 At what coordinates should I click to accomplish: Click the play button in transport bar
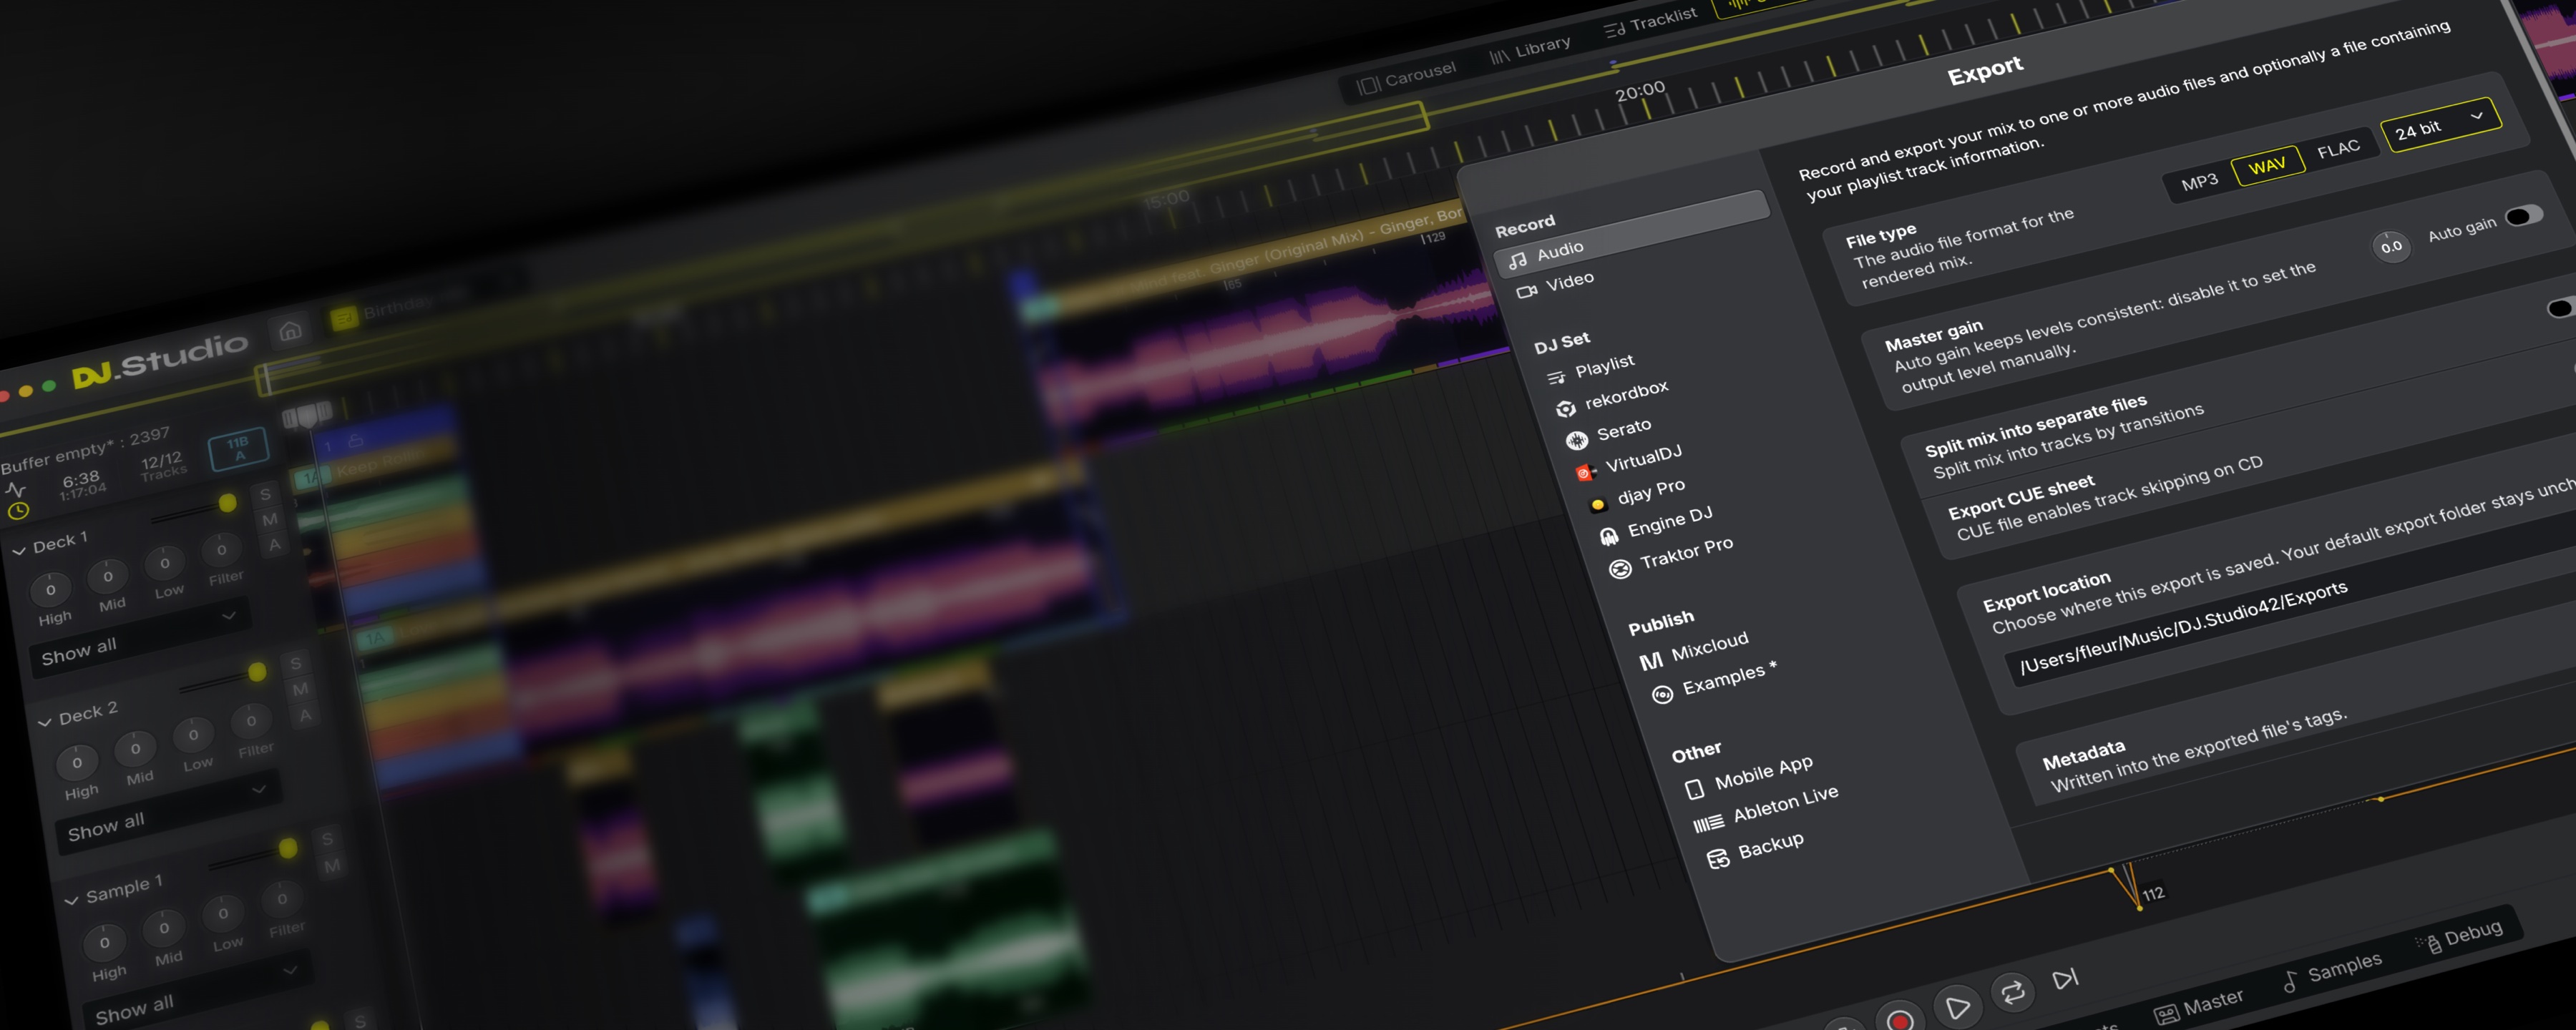(x=1957, y=1006)
